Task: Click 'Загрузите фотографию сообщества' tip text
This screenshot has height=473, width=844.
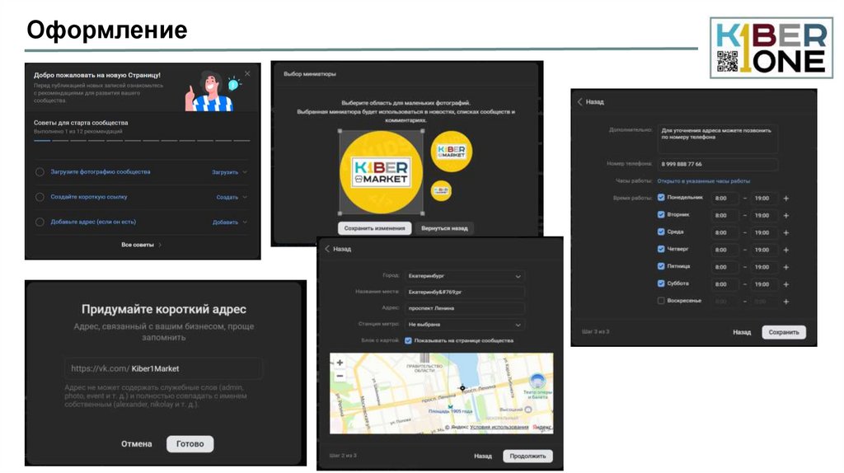Action: (101, 171)
